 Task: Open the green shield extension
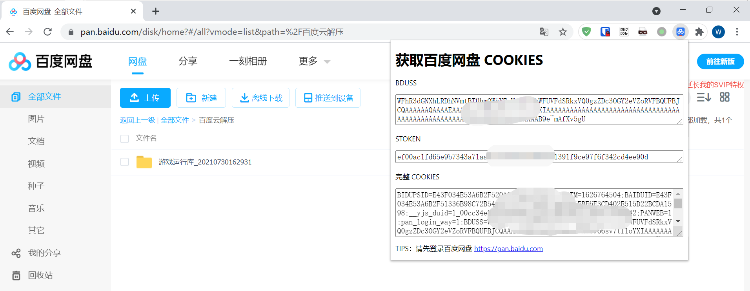[x=586, y=32]
